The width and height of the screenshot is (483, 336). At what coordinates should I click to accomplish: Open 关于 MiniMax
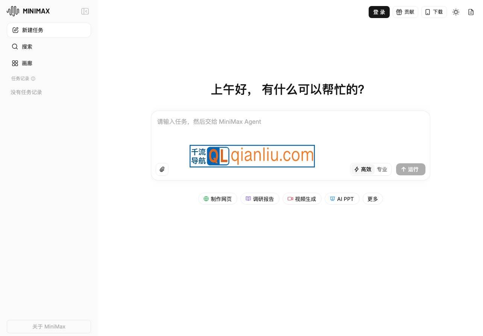(49, 327)
